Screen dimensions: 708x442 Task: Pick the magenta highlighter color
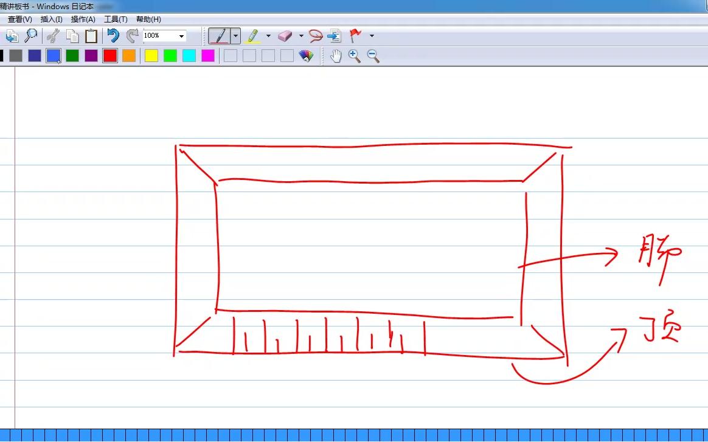point(207,55)
